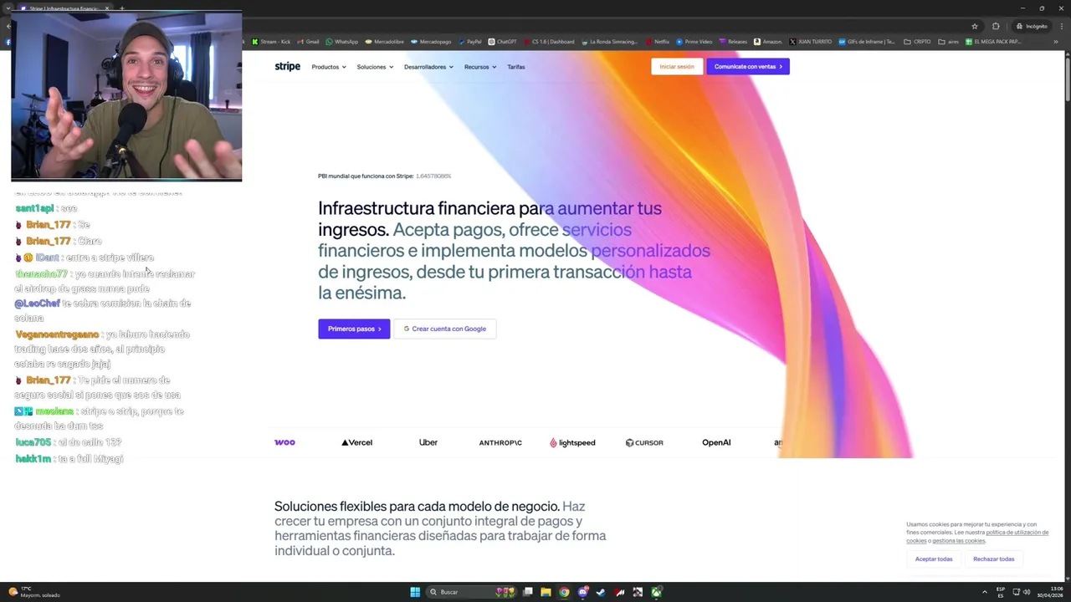The height and width of the screenshot is (602, 1071).
Task: Click the Vercel customer logo
Action: pyautogui.click(x=356, y=442)
